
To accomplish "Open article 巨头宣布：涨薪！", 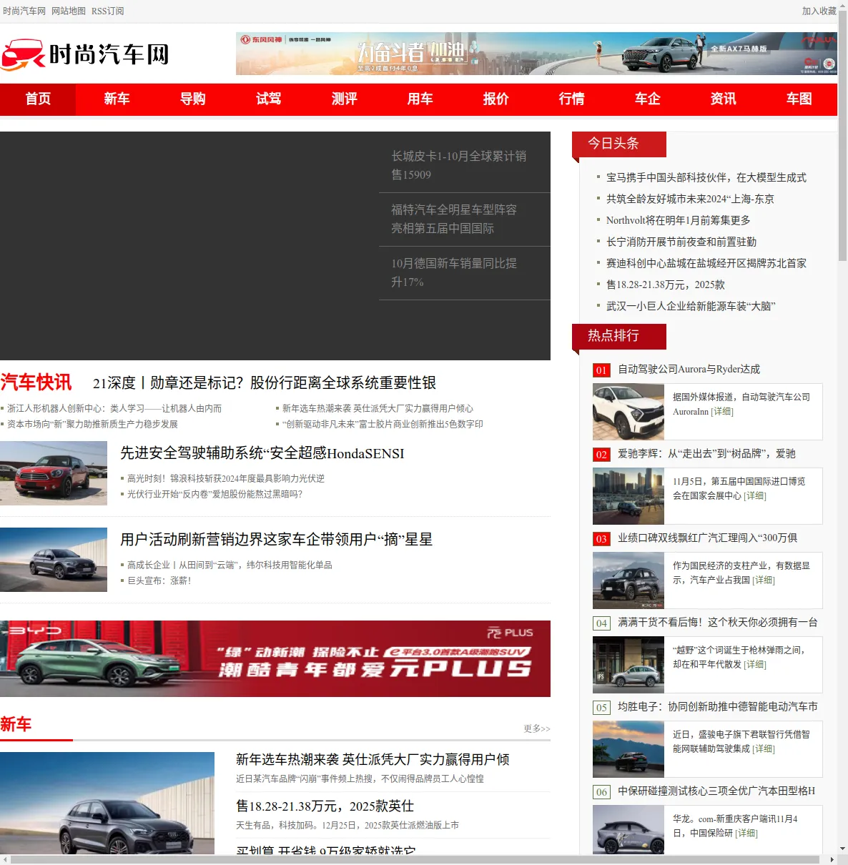I will (x=159, y=581).
